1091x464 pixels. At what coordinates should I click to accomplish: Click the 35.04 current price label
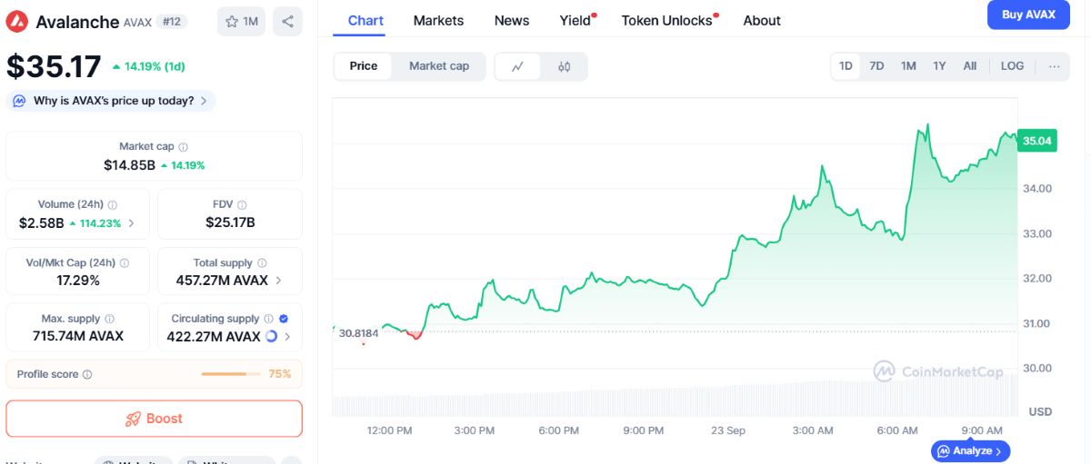click(x=1037, y=141)
